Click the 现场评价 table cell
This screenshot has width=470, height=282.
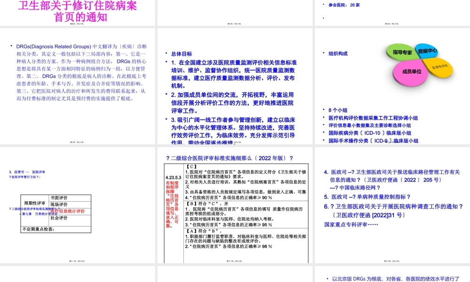coord(59,204)
